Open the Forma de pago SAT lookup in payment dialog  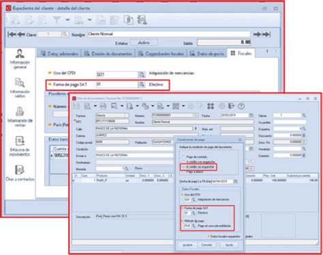[194, 213]
